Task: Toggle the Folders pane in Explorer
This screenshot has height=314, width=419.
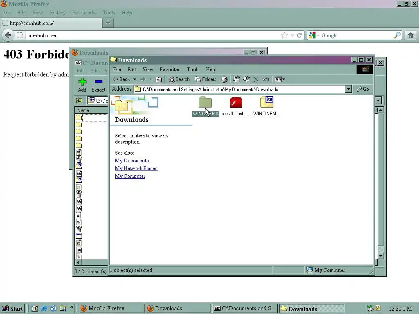Action: click(205, 79)
